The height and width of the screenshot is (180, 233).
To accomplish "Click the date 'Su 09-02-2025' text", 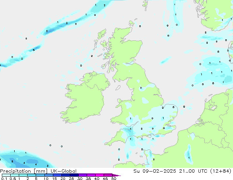I will (155, 171).
